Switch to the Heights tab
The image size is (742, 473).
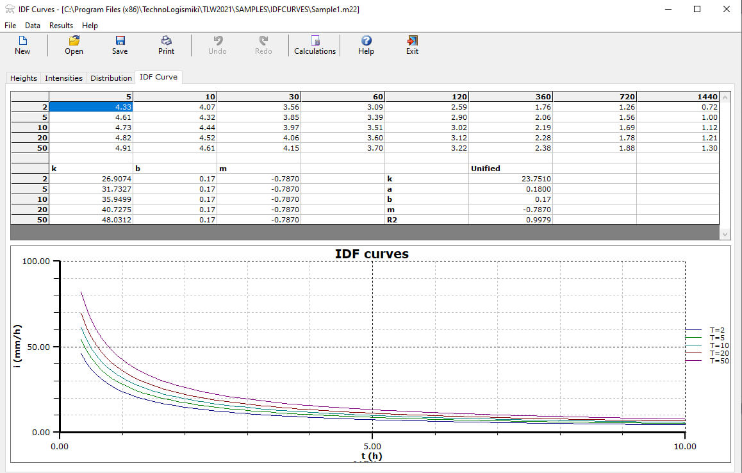pos(24,78)
